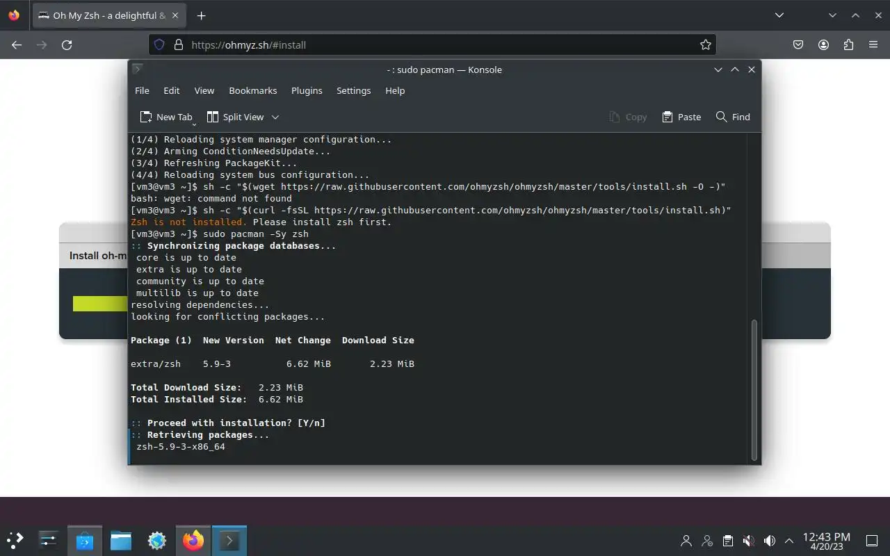List all Firefox tabs dropdown
Viewport: 890px width, 556px height.
tap(779, 15)
